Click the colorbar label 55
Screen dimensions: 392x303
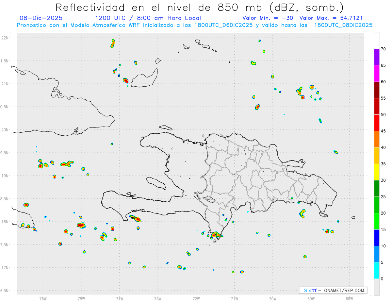point(383,98)
